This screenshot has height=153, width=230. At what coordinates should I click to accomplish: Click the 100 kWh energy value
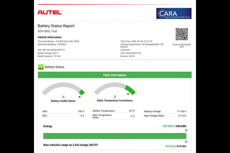168,126
